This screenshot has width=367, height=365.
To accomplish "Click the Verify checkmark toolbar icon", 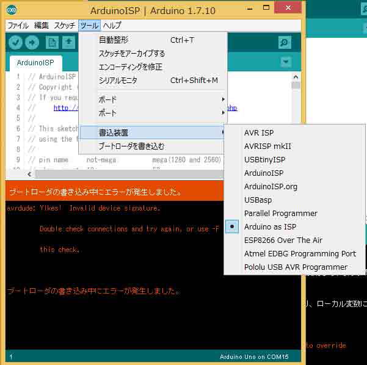I will pyautogui.click(x=15, y=43).
